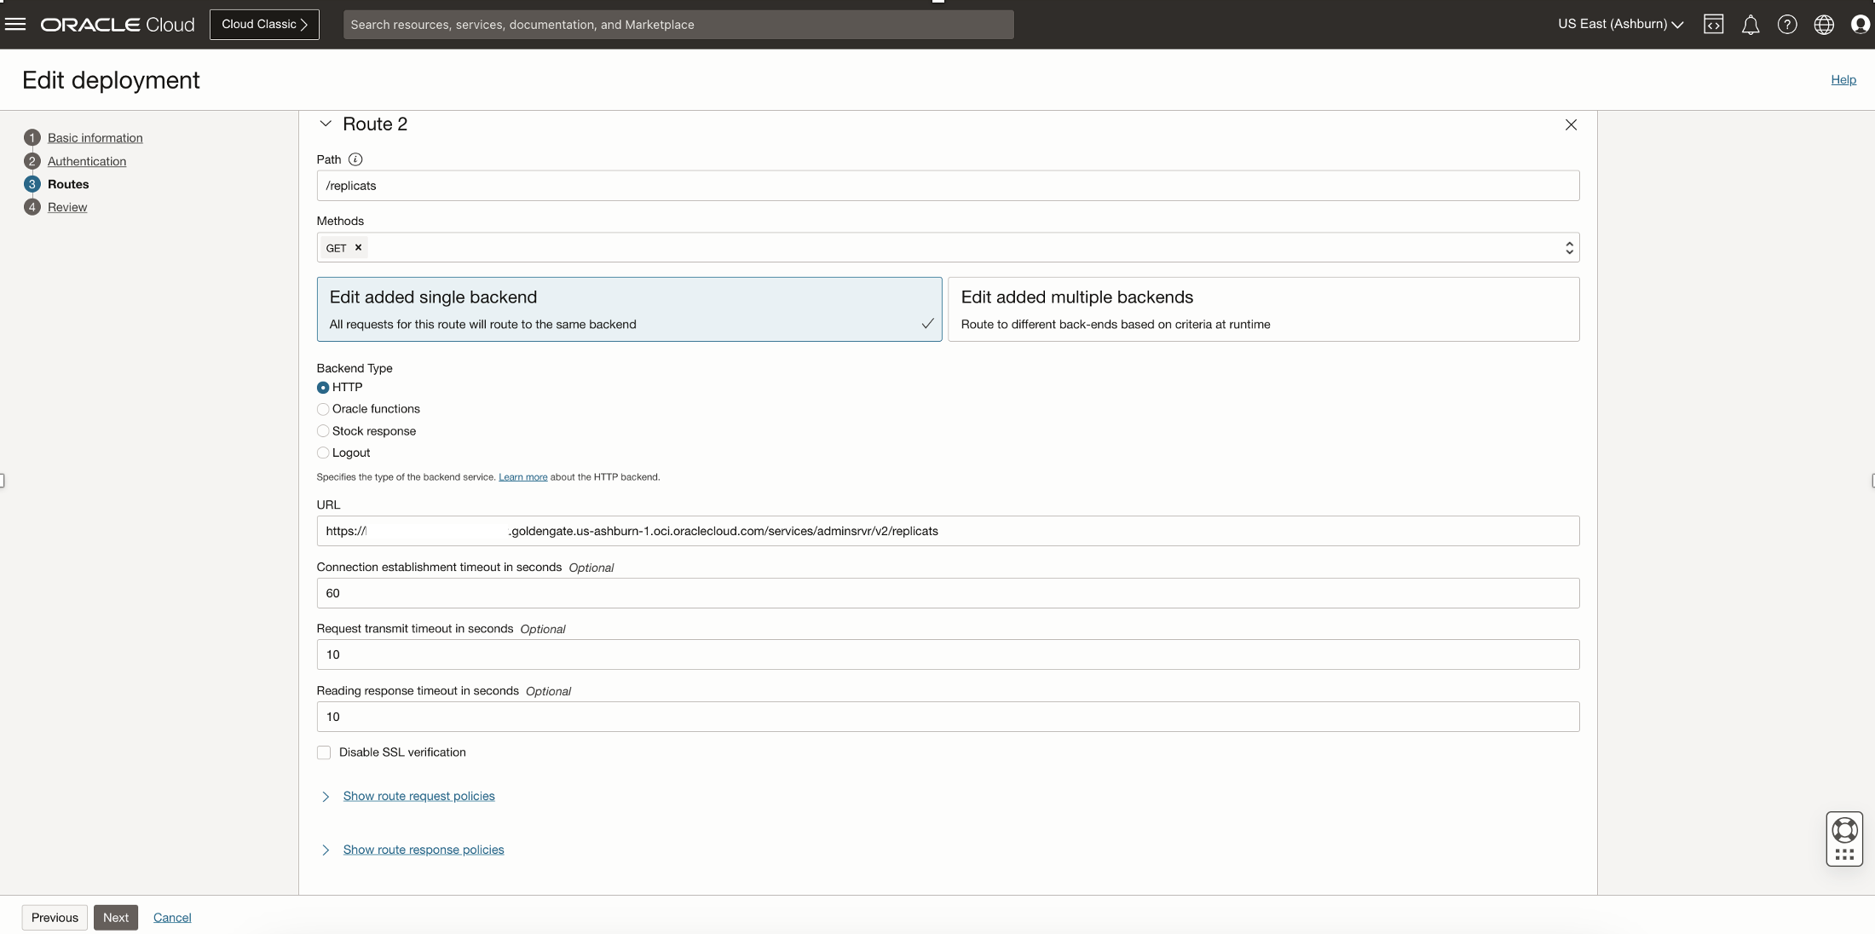Enable Disable SSL verification checkbox

pos(324,752)
